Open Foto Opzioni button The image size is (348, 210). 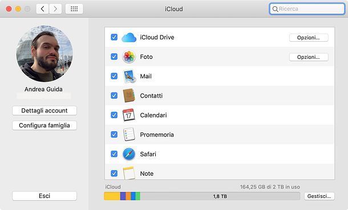coord(309,57)
